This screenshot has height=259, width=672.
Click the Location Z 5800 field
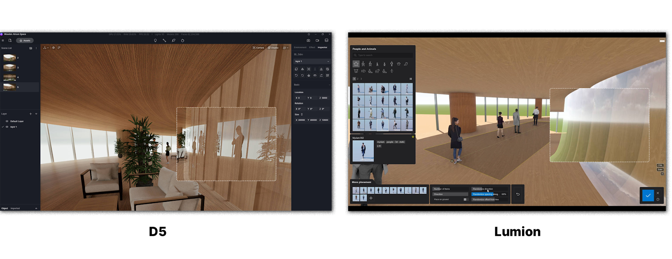[324, 98]
